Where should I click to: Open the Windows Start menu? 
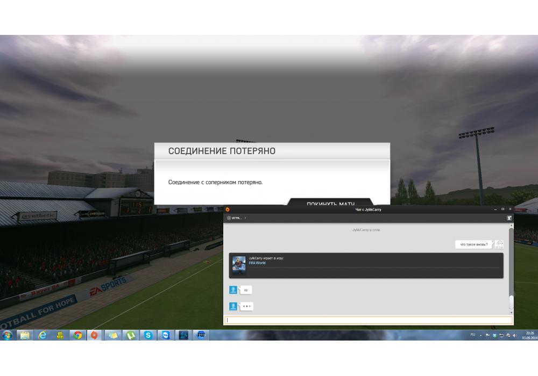tap(8, 335)
